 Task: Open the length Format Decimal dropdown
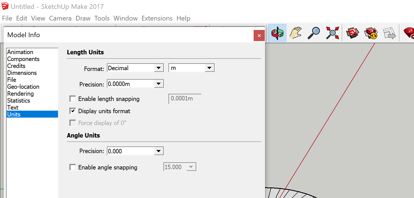point(135,68)
